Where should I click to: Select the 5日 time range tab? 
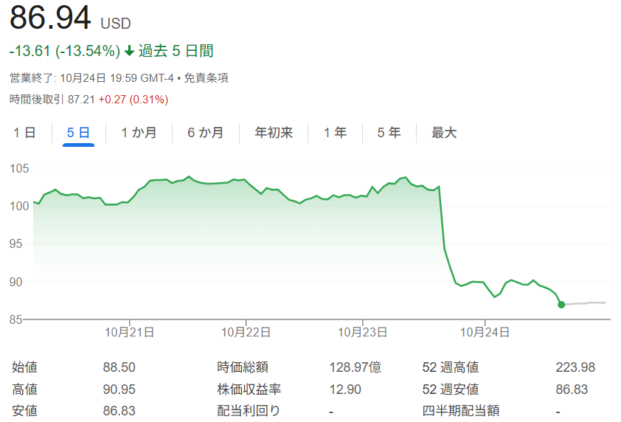pos(78,133)
